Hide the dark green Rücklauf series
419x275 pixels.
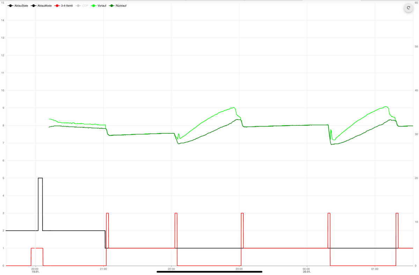click(118, 6)
